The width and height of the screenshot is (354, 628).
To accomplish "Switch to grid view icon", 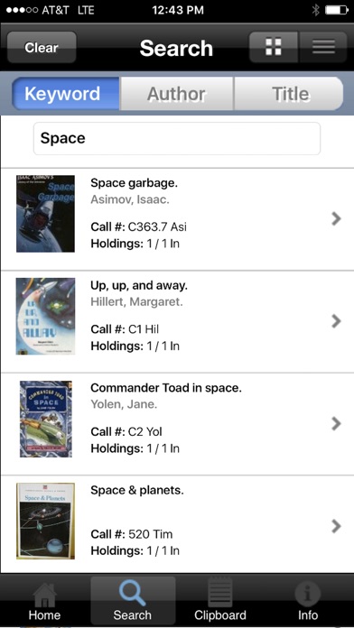I will pyautogui.click(x=274, y=47).
